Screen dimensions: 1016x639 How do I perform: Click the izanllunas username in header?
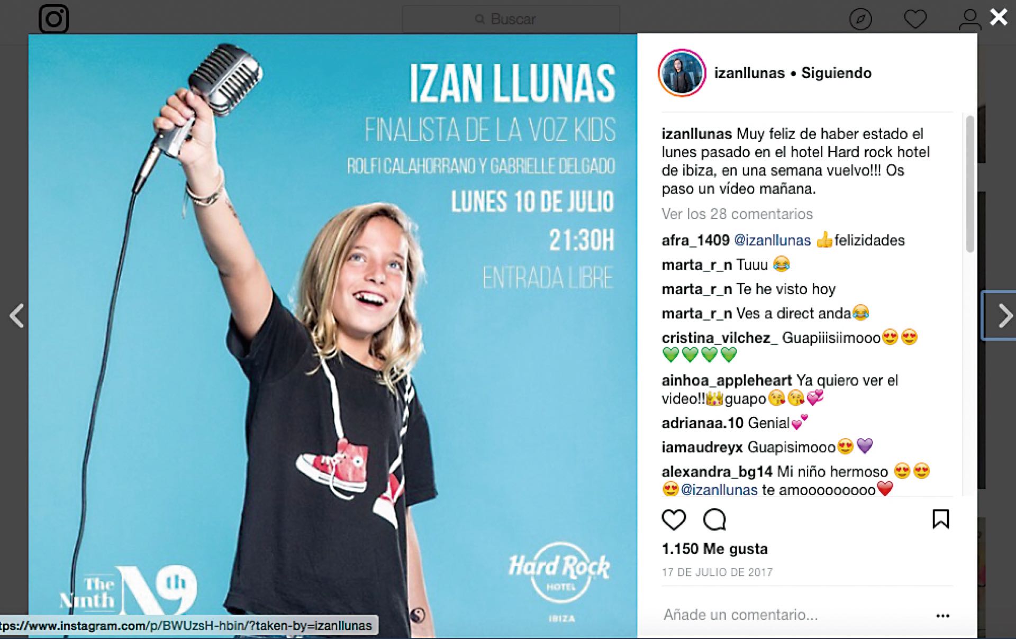click(749, 73)
